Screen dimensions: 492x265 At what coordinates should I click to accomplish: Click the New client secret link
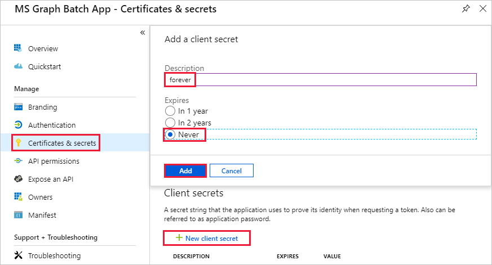tap(212, 239)
